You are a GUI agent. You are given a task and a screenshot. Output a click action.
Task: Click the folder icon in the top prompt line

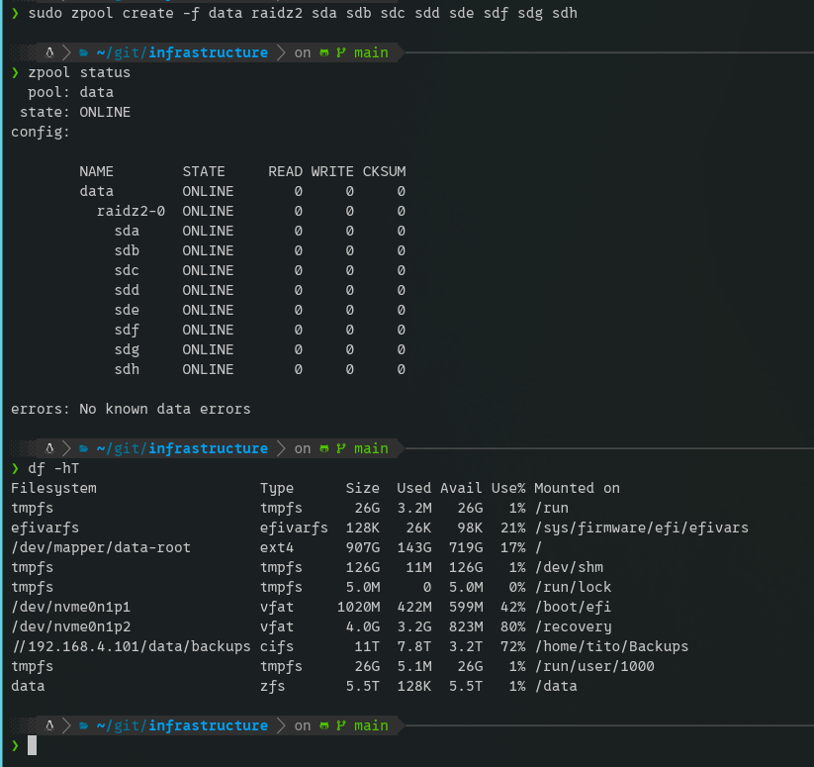[x=85, y=52]
